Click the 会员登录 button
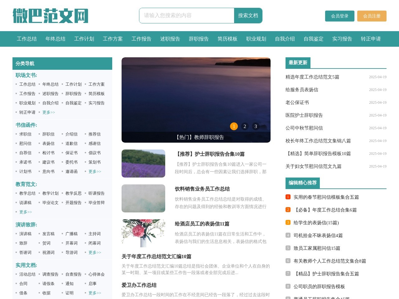Viewport: 399px width, 299px height. coord(339,16)
